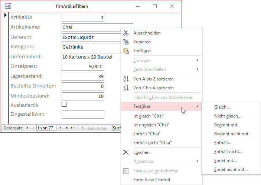Click the Kopieren copy icon
The image size is (261, 185).
pyautogui.click(x=126, y=42)
